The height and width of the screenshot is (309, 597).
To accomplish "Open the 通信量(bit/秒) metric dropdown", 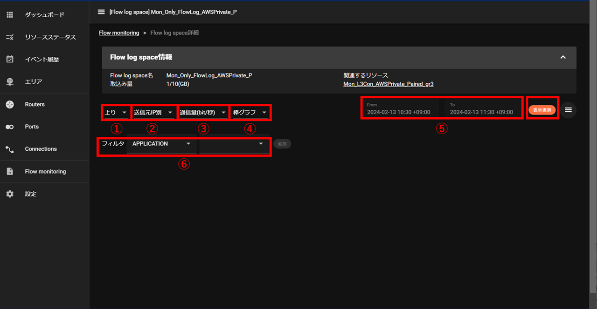I will click(203, 113).
